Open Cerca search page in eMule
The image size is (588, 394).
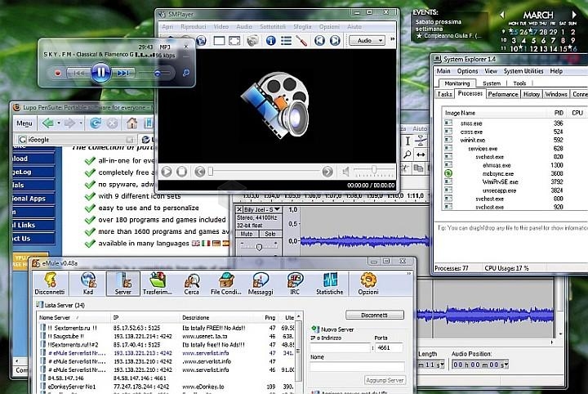tap(192, 284)
